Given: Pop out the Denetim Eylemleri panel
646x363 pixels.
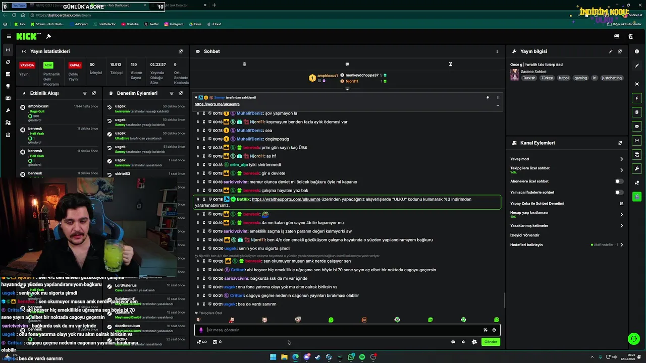Looking at the screenshot, I should point(181,93).
